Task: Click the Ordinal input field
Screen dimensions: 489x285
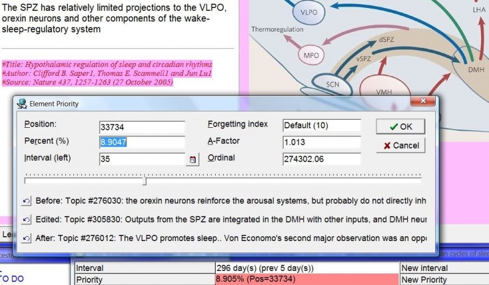Action: pyautogui.click(x=322, y=159)
